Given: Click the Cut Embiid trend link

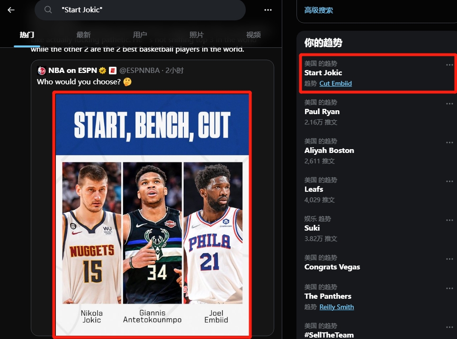Looking at the screenshot, I should 335,83.
